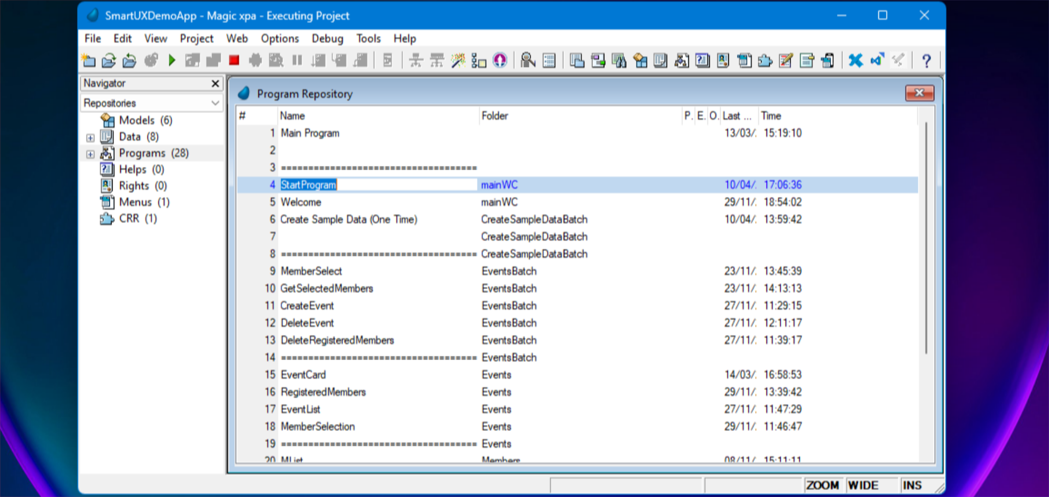Toggle WIDE mode in the status bar
1049x497 pixels.
(x=864, y=484)
